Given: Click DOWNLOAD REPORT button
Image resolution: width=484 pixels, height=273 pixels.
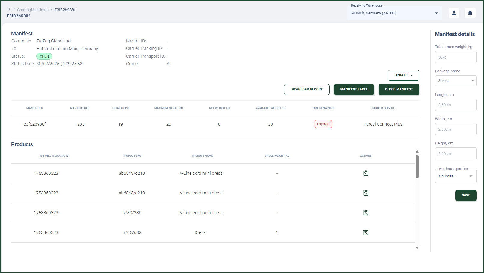Looking at the screenshot, I should point(306,89).
